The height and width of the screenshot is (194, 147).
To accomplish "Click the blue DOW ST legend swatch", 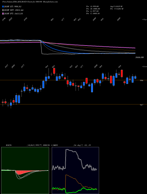I will (x=3, y=6).
